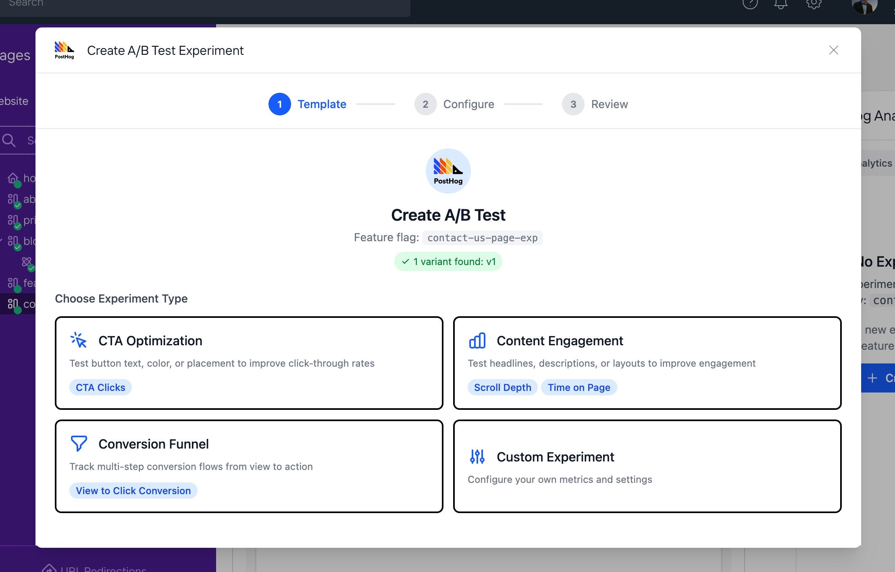Click the sidebar search magnifier icon
Image resolution: width=895 pixels, height=572 pixels.
[9, 140]
